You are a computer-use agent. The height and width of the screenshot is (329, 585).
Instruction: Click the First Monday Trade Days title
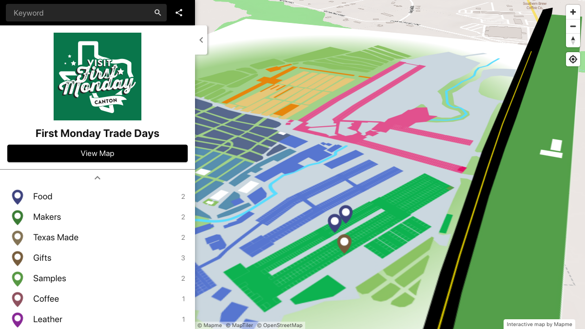click(x=97, y=134)
